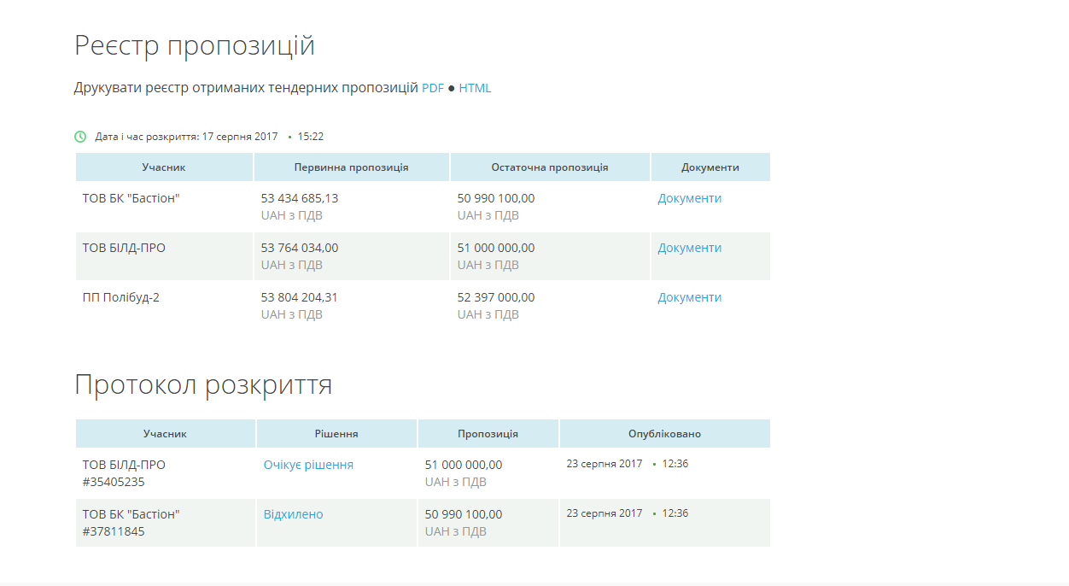
Task: Click the initial proposal 53 764 034,00
Action: tap(300, 248)
